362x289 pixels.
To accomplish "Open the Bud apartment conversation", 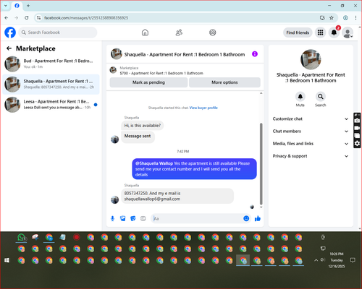I will click(51, 64).
